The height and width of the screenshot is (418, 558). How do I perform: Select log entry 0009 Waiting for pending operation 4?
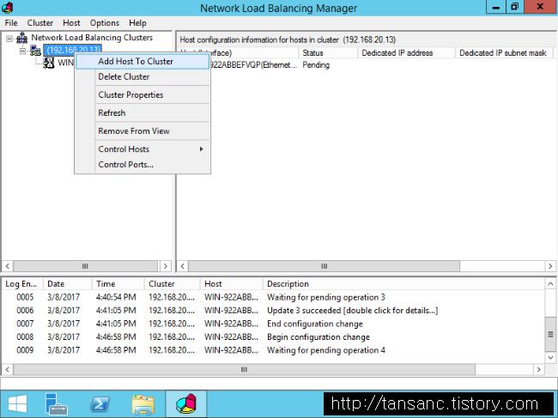pos(273,350)
